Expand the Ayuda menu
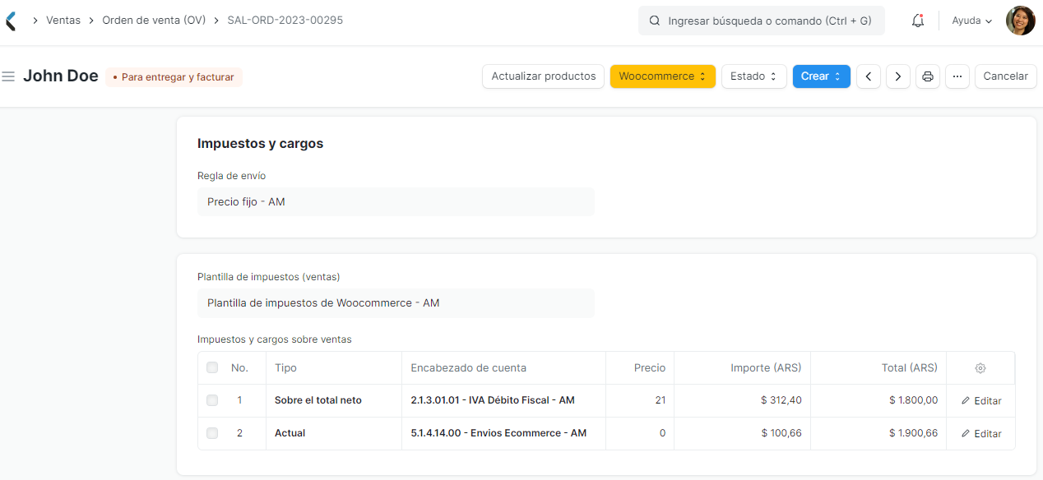This screenshot has width=1043, height=480. point(972,21)
